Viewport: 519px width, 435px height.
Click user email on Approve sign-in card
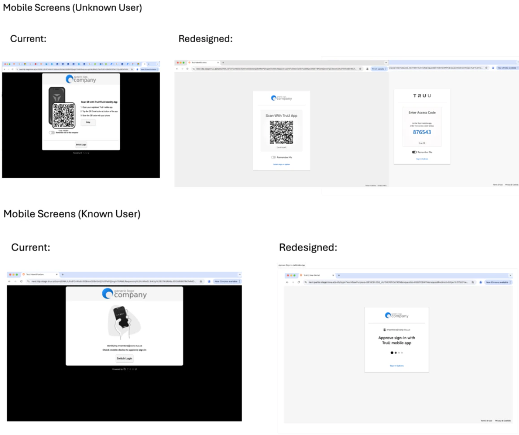click(397, 330)
